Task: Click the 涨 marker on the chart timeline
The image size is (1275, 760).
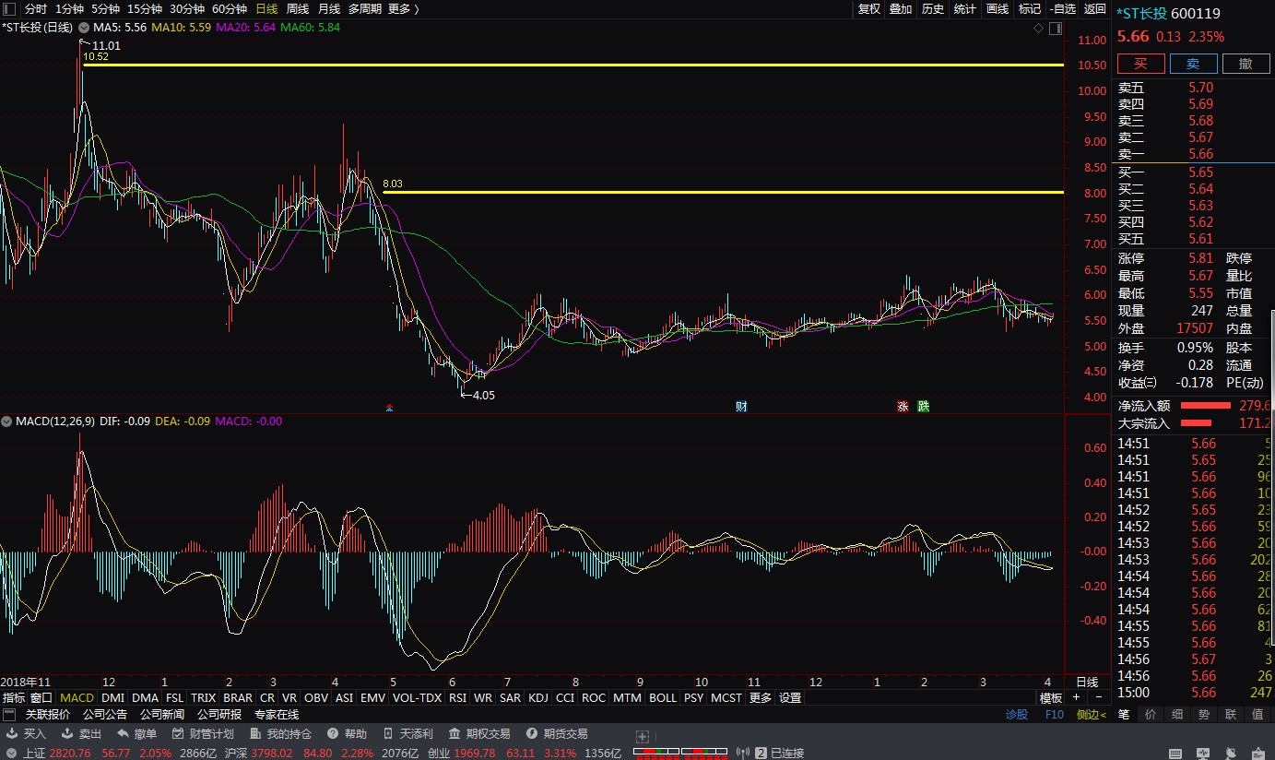Action: (903, 407)
